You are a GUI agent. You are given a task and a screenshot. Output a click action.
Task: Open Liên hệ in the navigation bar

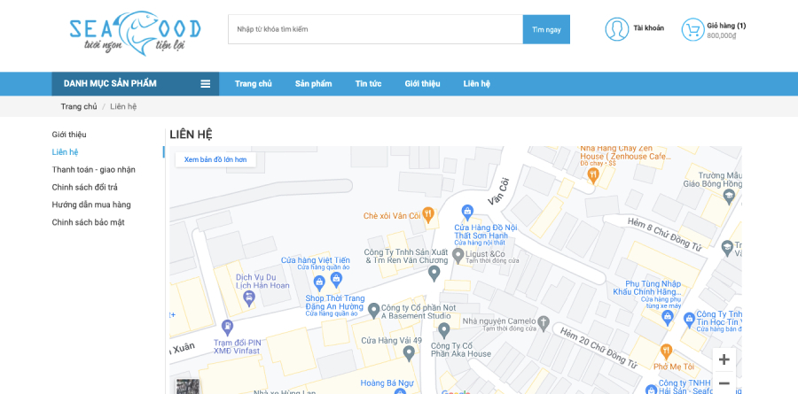pos(477,84)
